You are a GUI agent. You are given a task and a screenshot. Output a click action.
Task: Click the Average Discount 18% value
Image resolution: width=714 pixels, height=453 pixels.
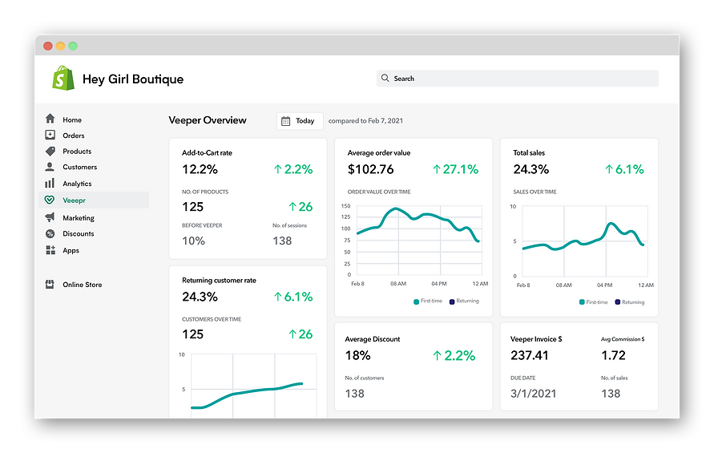(358, 355)
